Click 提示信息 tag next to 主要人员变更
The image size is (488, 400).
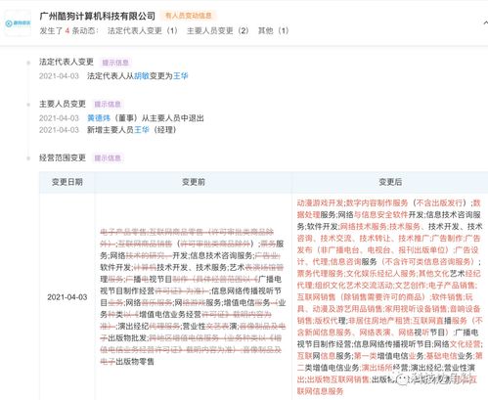point(108,104)
